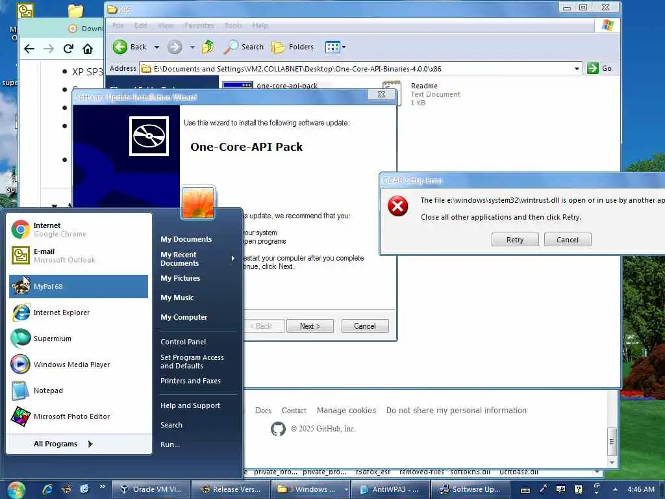Image resolution: width=665 pixels, height=499 pixels.
Task: Click the GitHub logo in footer
Action: point(278,429)
